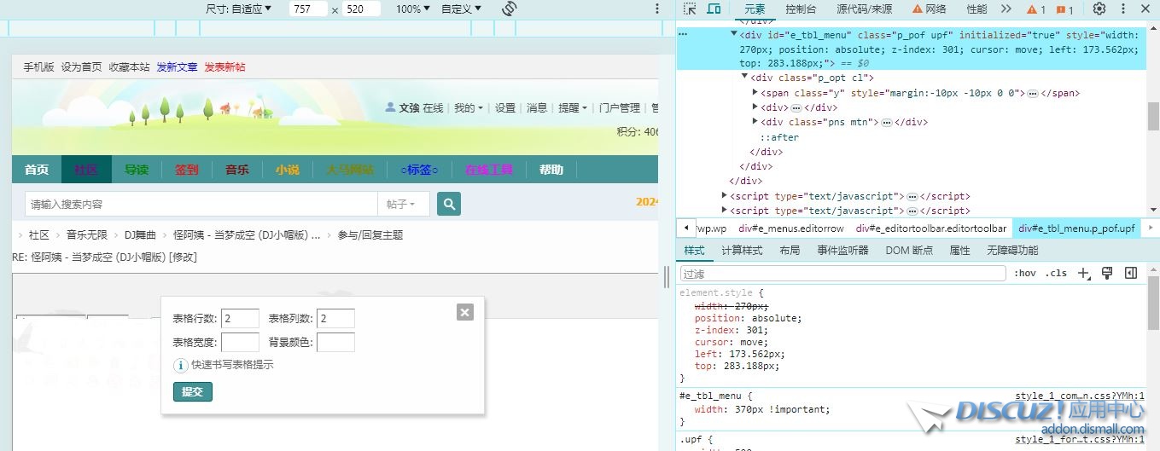Open the 100% zoom dropdown
Viewport: 1160px width, 451px height.
tap(413, 9)
